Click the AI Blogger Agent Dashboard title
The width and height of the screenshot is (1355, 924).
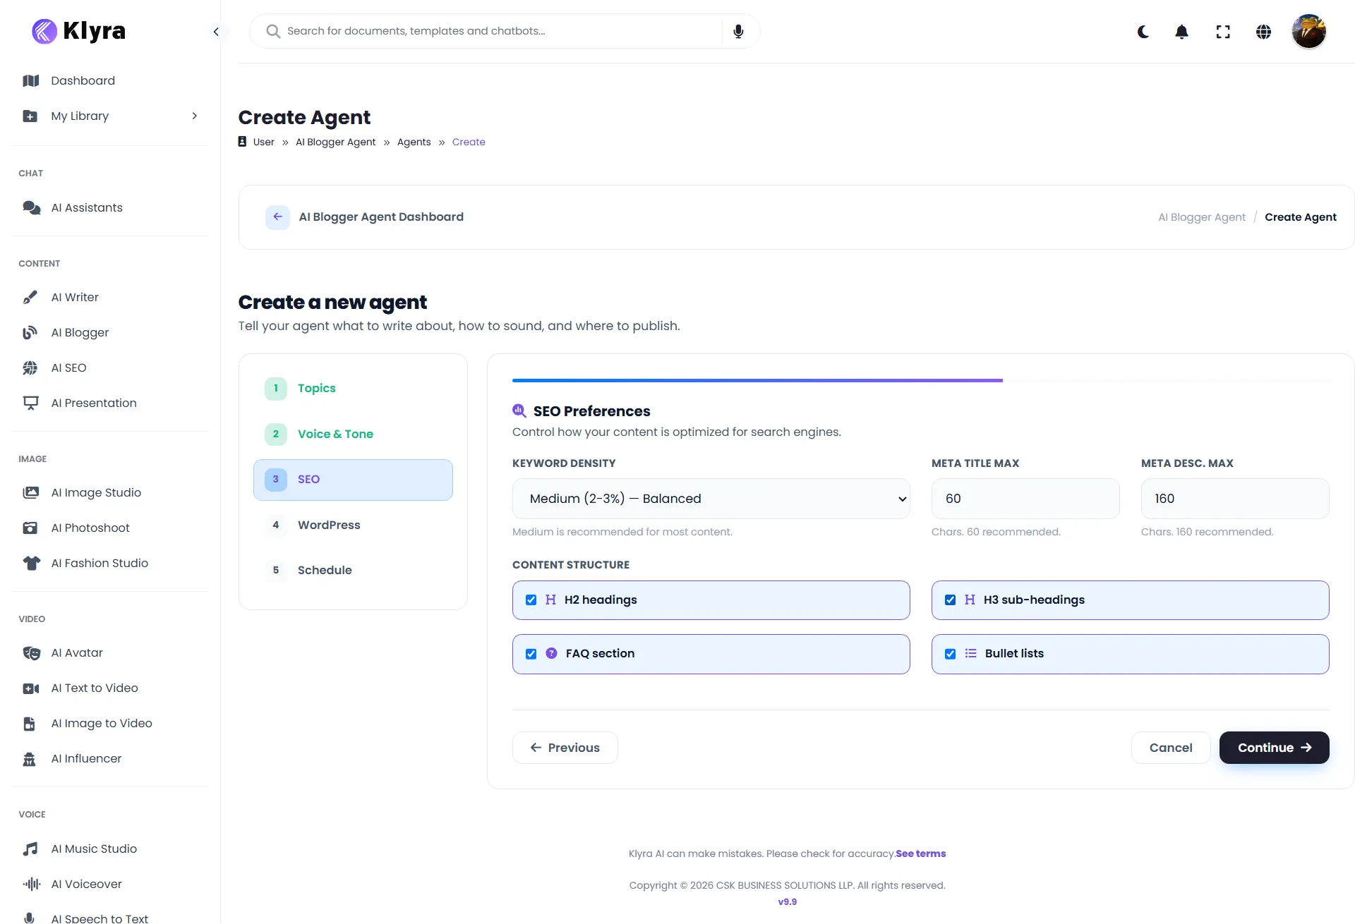(381, 217)
